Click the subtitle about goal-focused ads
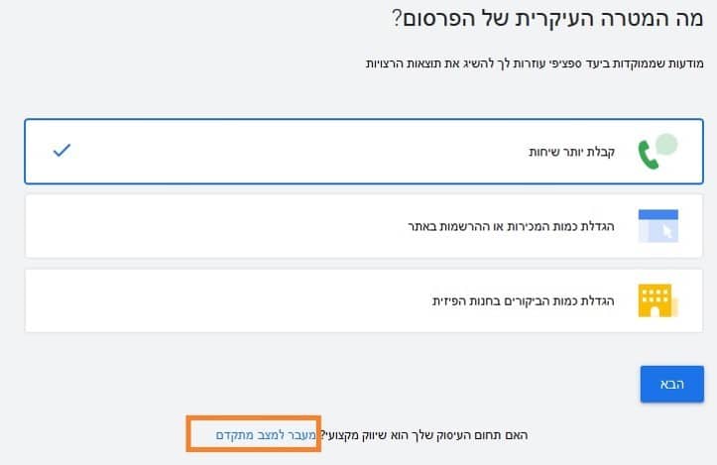This screenshot has width=717, height=465. [x=536, y=63]
